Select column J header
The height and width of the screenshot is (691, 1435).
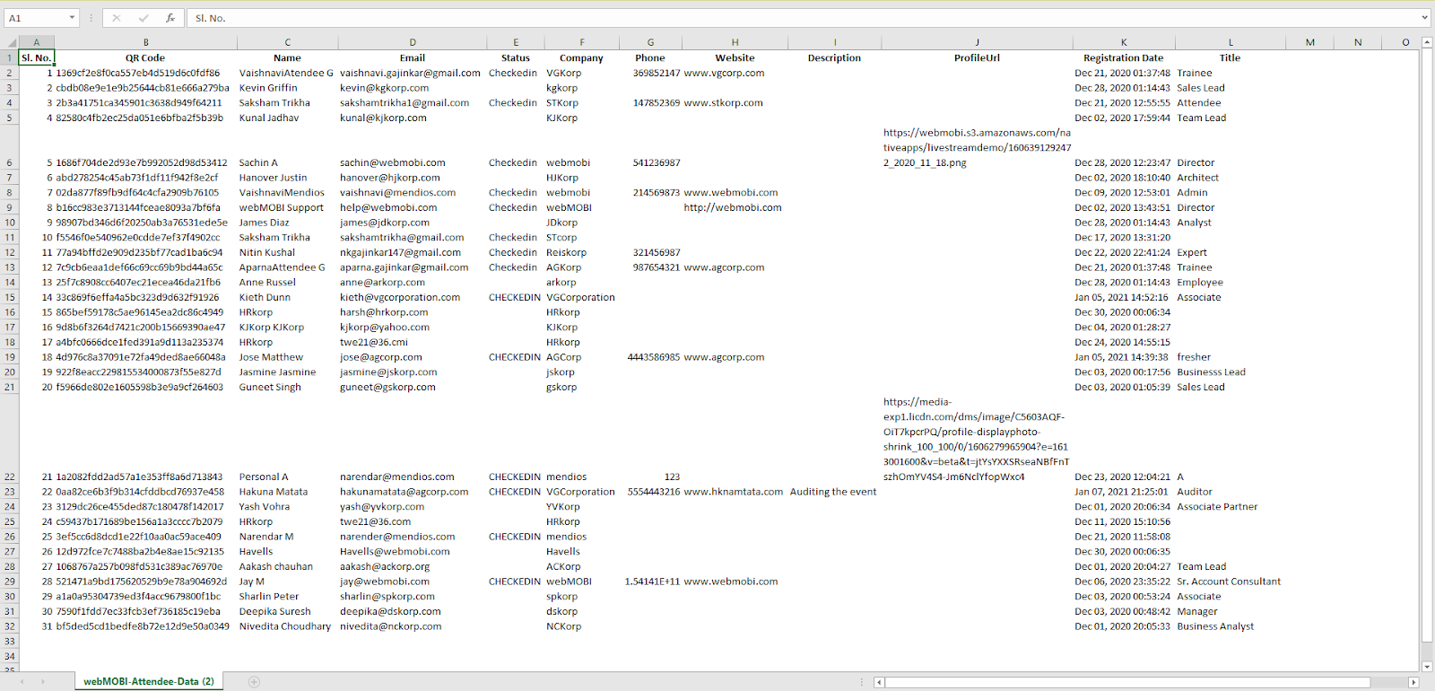click(x=978, y=42)
